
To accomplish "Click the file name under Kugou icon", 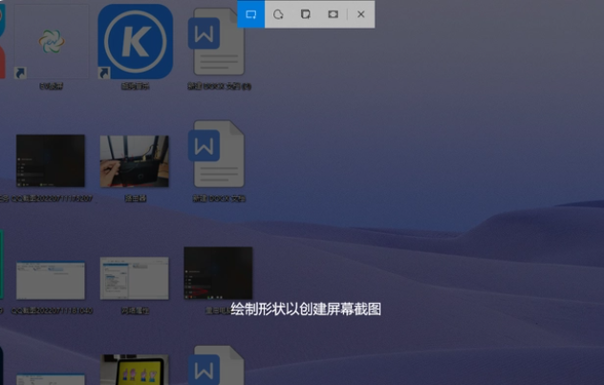I will (x=135, y=87).
